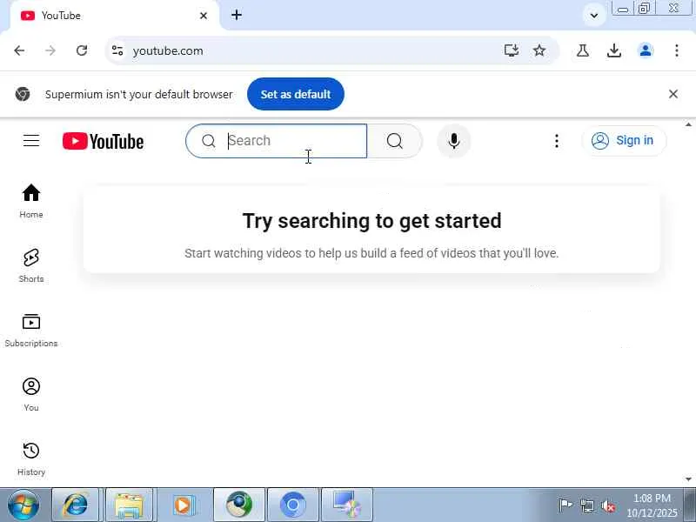Expand tab search chevron

pos(594,16)
